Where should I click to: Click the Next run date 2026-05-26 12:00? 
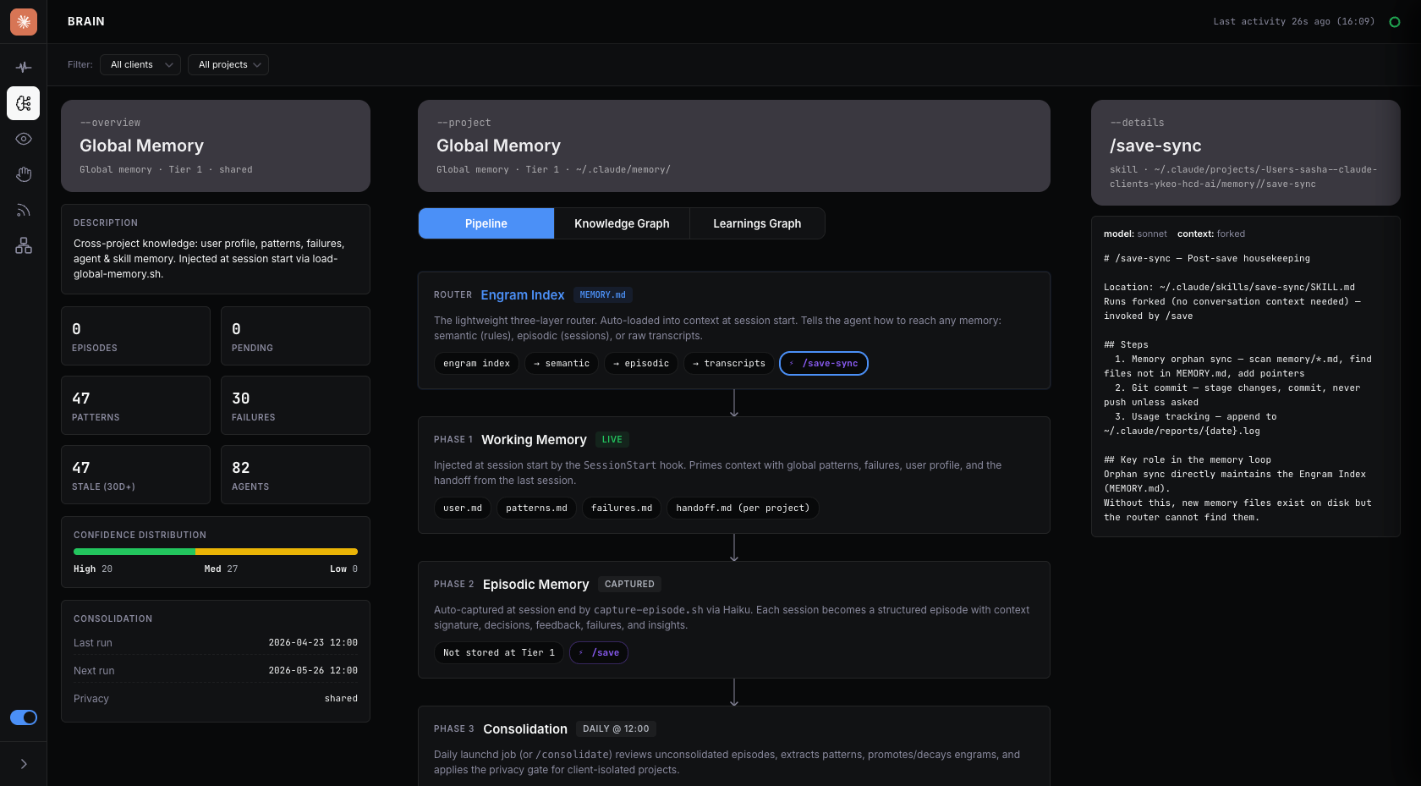tap(313, 671)
